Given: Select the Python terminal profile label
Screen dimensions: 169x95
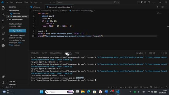Looking at the screenshot, I should click(x=140, y=53).
